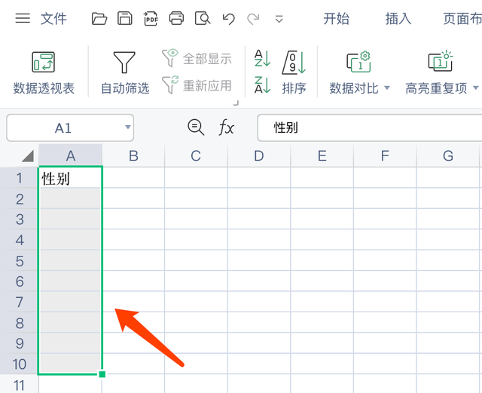Select row 3 header
The image size is (482, 393).
20,220
